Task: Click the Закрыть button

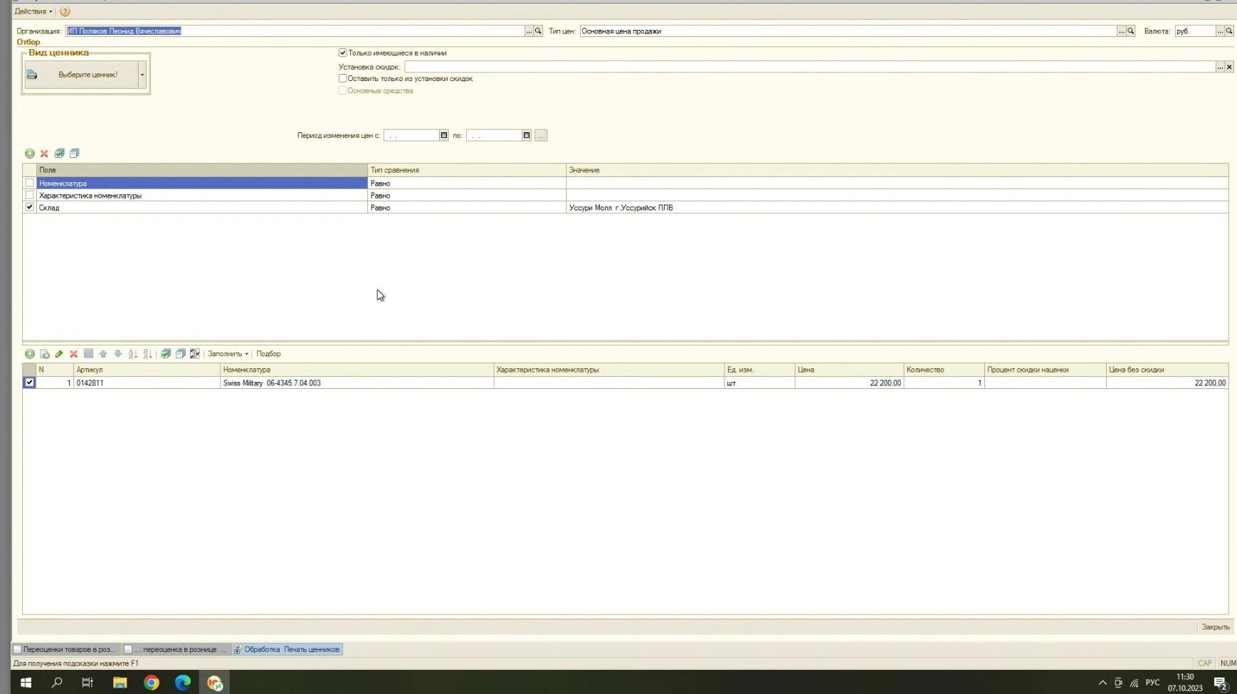Action: point(1215,627)
